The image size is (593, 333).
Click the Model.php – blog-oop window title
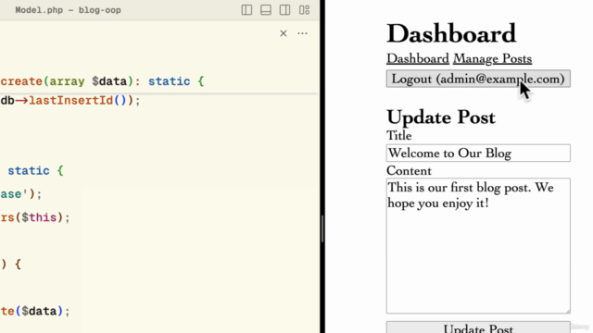68,10
